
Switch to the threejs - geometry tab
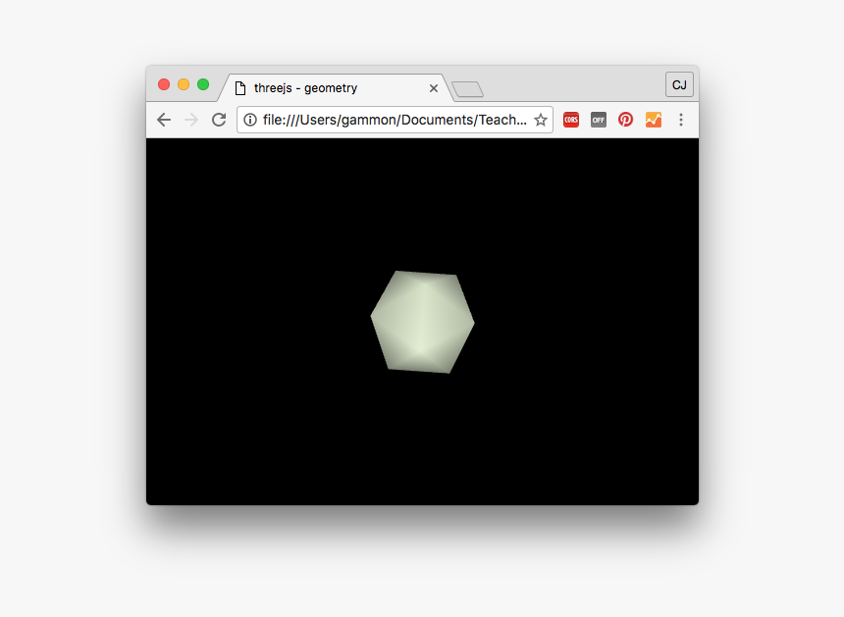tap(324, 87)
